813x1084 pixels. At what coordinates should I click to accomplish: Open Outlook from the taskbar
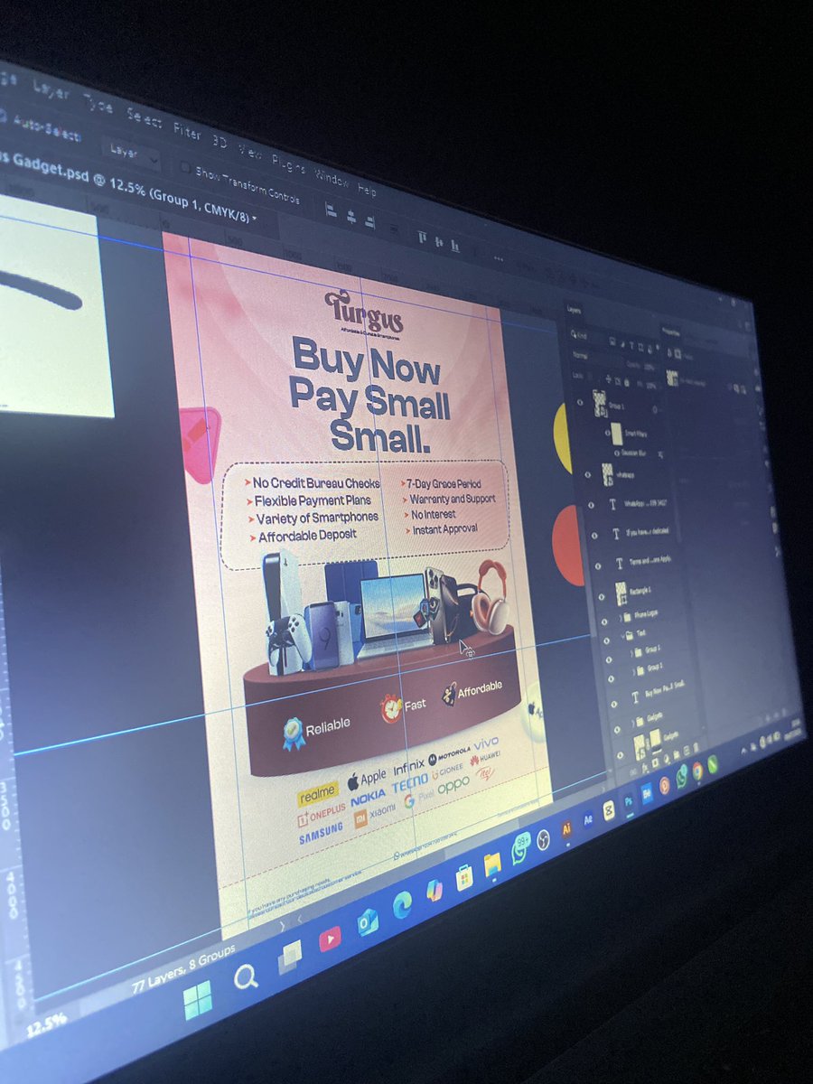(x=368, y=924)
